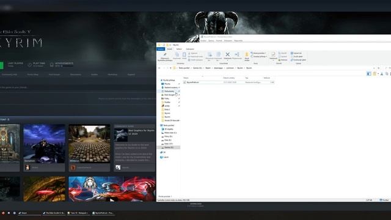The image size is (391, 220).
Task: Click Upravit (Edit) in the ribbon
Action: pos(282,57)
